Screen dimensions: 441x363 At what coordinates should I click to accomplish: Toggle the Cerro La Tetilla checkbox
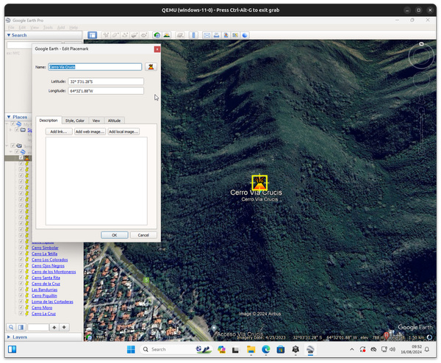tap(21, 254)
